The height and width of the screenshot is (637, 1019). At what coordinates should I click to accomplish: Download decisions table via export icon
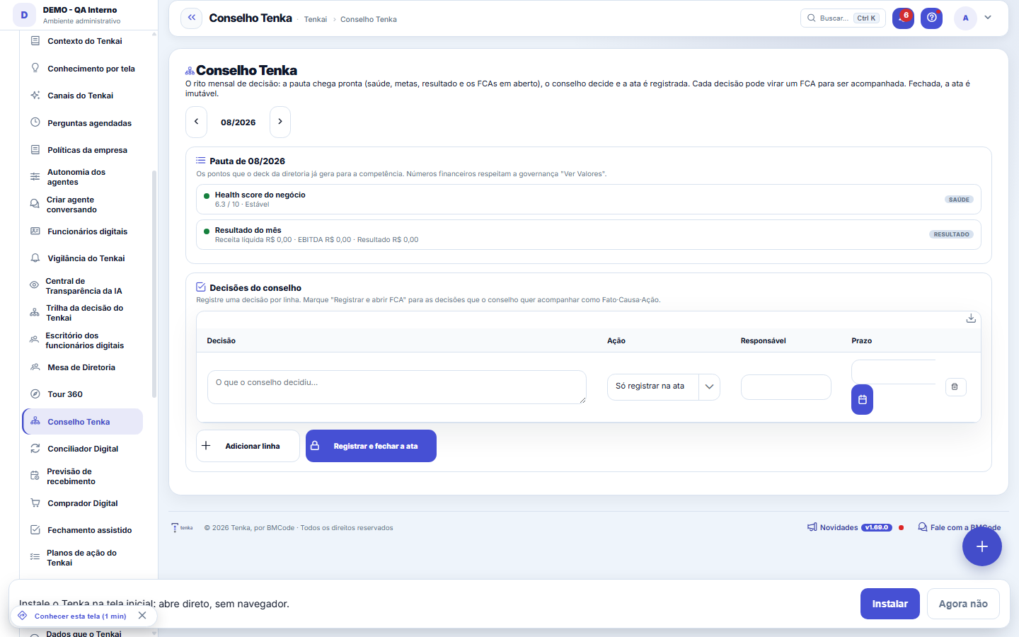click(971, 318)
